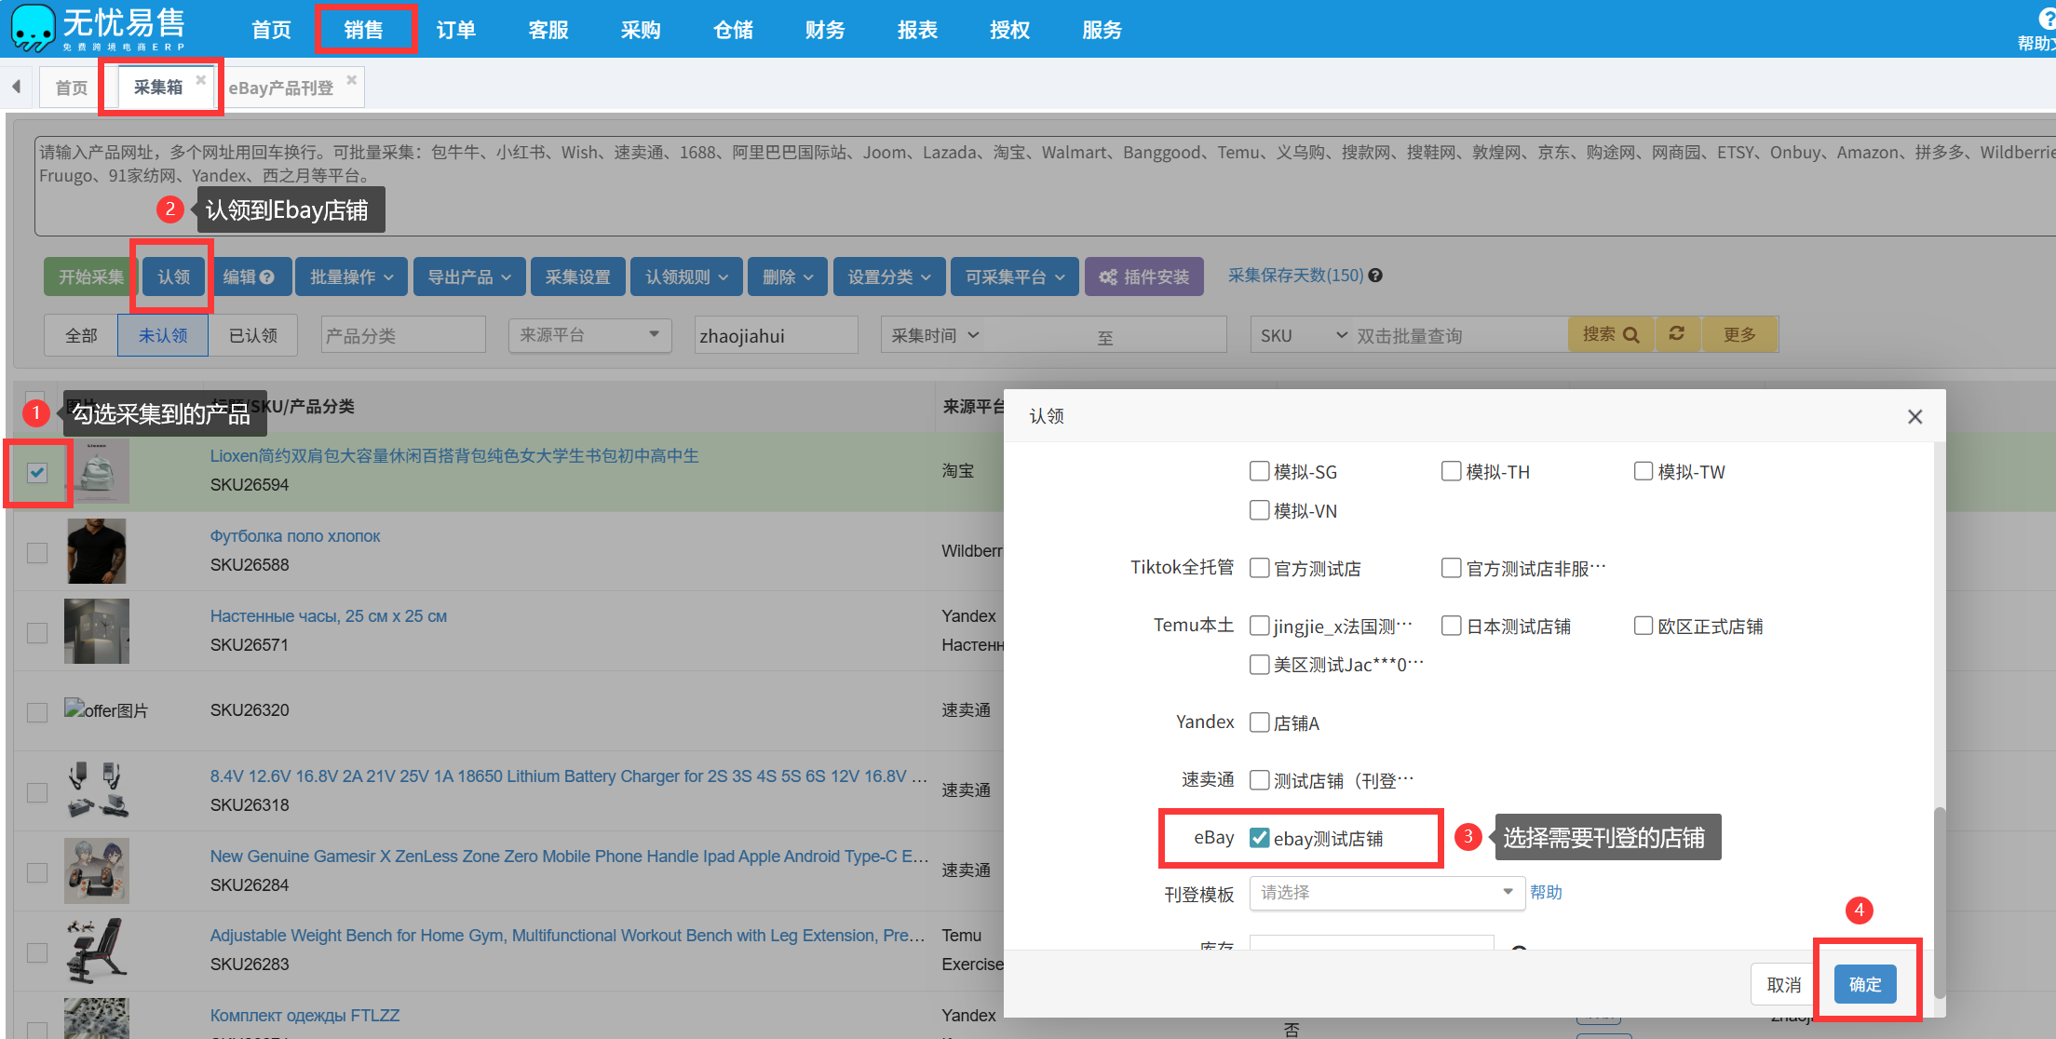The image size is (2056, 1039).
Task: Click the zhaojiahui text input field
Action: [x=775, y=335]
